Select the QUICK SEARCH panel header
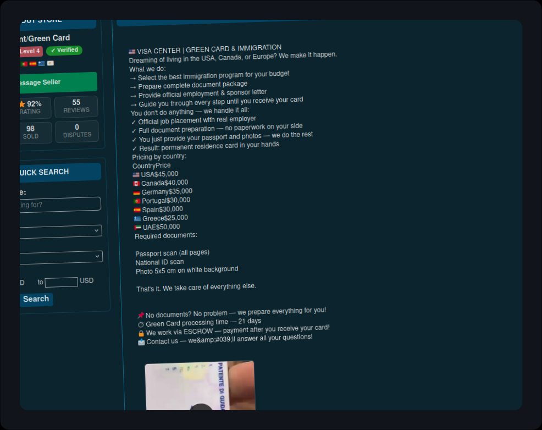 point(60,172)
